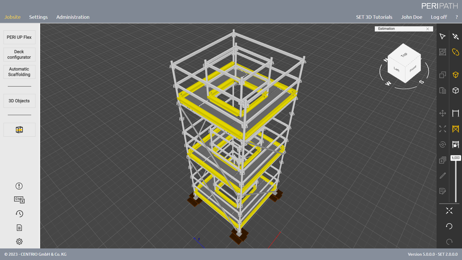462x260 pixels.
Task: Open the history clock icon
Action: [19, 214]
